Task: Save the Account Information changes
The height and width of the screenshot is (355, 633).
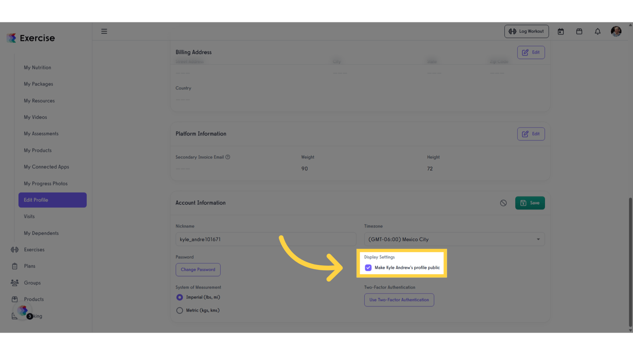Action: [x=530, y=203]
